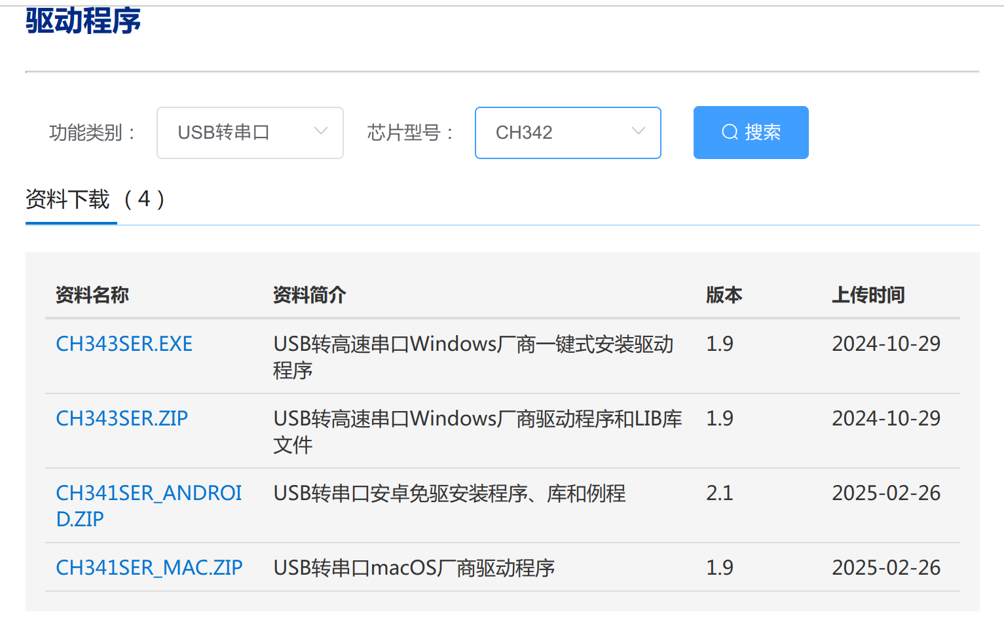Viewport: 1004px width, 631px height.
Task: Expand the 功能类别 dropdown arrow
Action: 321,132
